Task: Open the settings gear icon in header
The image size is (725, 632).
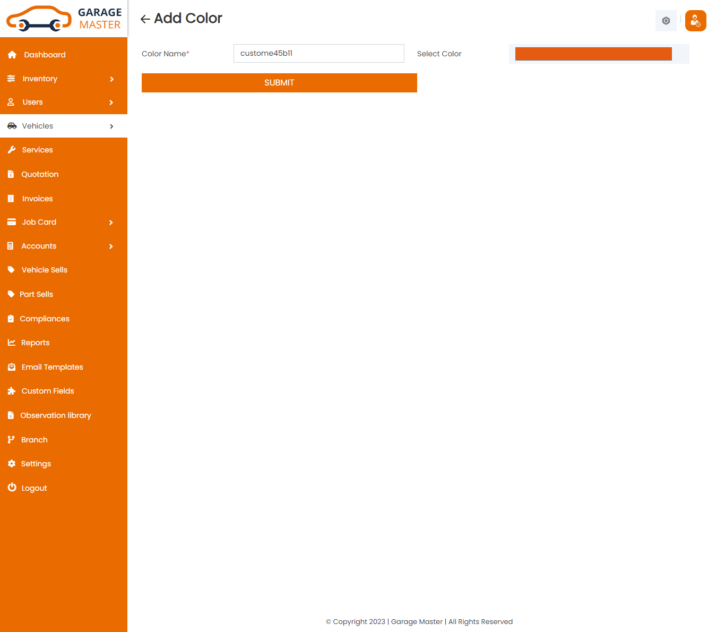Action: [666, 21]
